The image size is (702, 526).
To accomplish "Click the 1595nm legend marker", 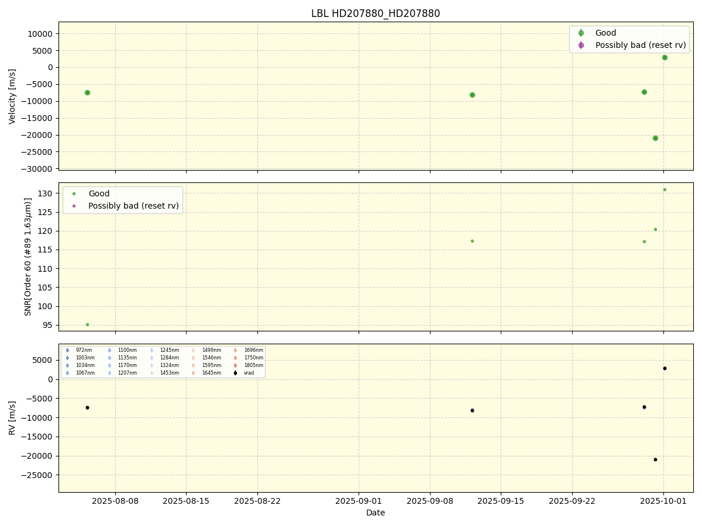I will (x=194, y=365).
